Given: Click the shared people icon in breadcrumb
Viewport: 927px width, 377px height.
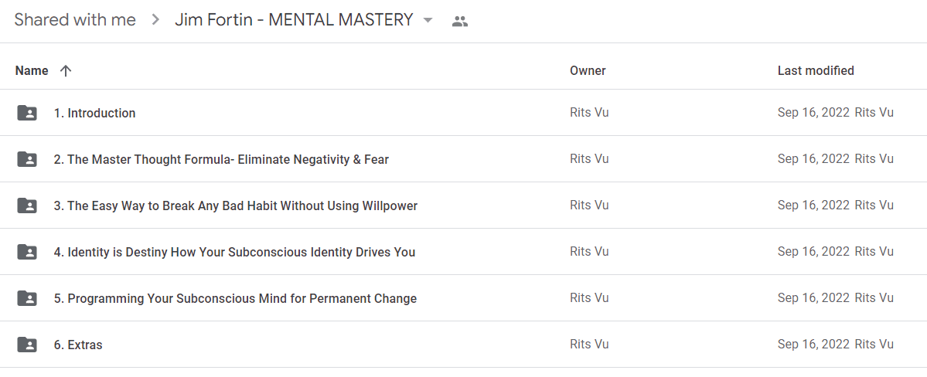Looking at the screenshot, I should [459, 22].
